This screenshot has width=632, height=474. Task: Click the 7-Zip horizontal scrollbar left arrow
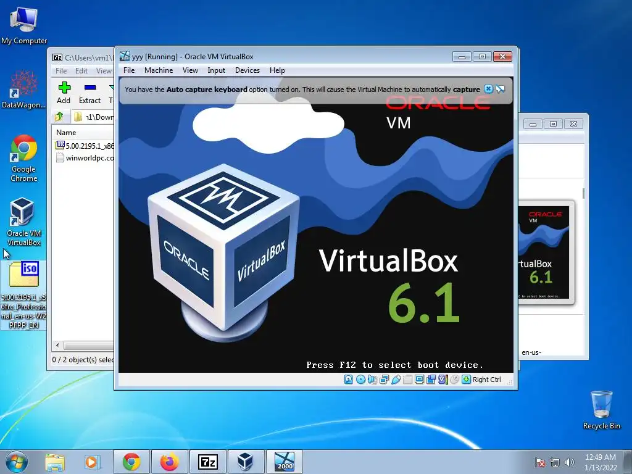click(57, 346)
